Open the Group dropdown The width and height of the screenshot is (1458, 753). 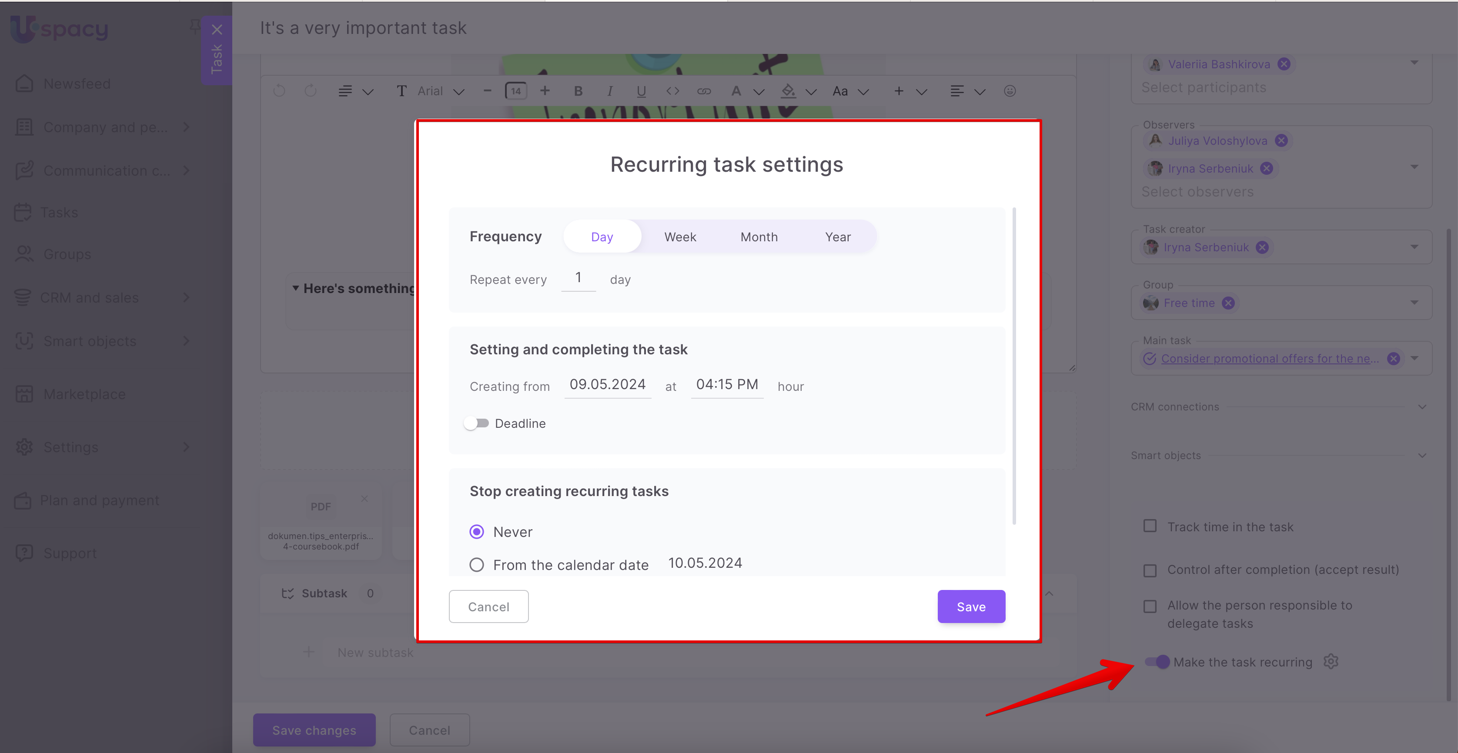tap(1414, 303)
